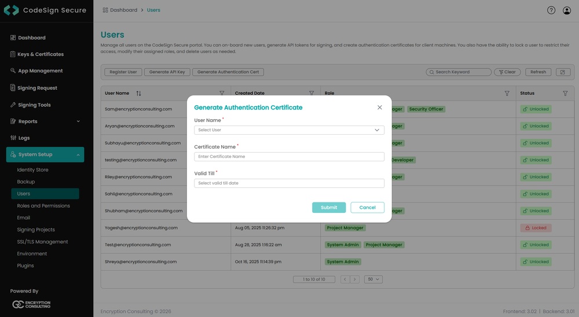Open Email submenu item
The height and width of the screenshot is (317, 579).
(x=23, y=218)
